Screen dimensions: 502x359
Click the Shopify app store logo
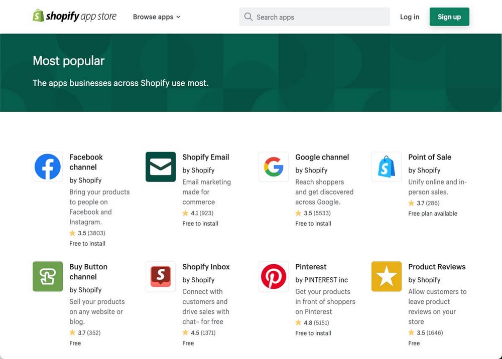click(x=75, y=16)
